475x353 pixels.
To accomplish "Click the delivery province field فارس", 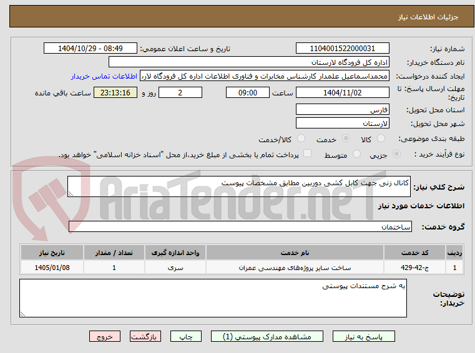I will pyautogui.click(x=342, y=110).
